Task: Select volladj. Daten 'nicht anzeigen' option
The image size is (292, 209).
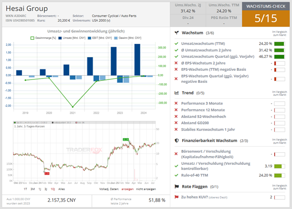Action: pyautogui.click(x=146, y=189)
